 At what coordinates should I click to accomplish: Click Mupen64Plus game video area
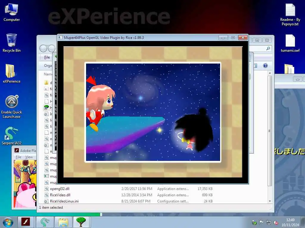(153, 112)
